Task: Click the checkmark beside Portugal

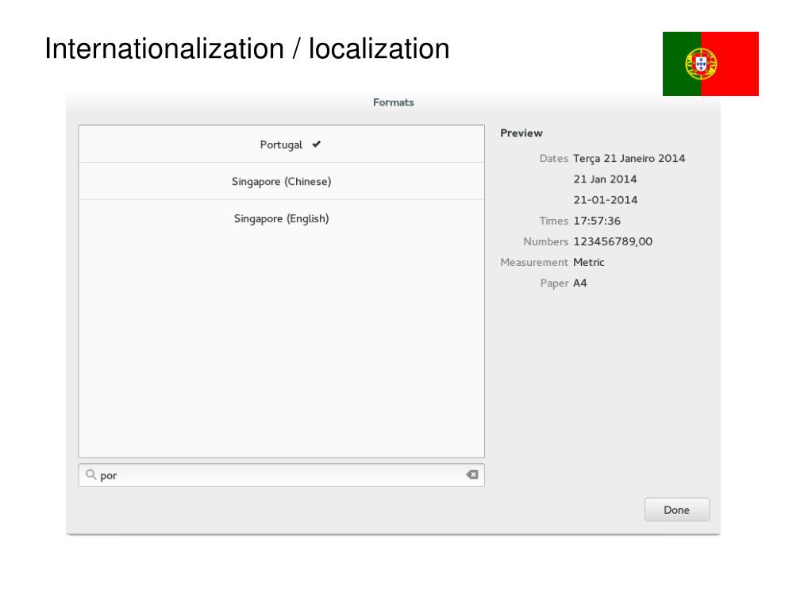Action: (316, 145)
